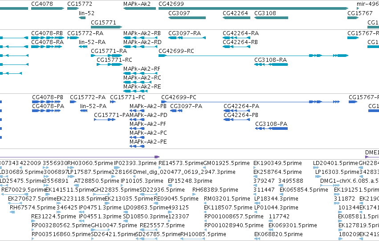Open protein MAPk-Ak2-PF

click(148, 124)
